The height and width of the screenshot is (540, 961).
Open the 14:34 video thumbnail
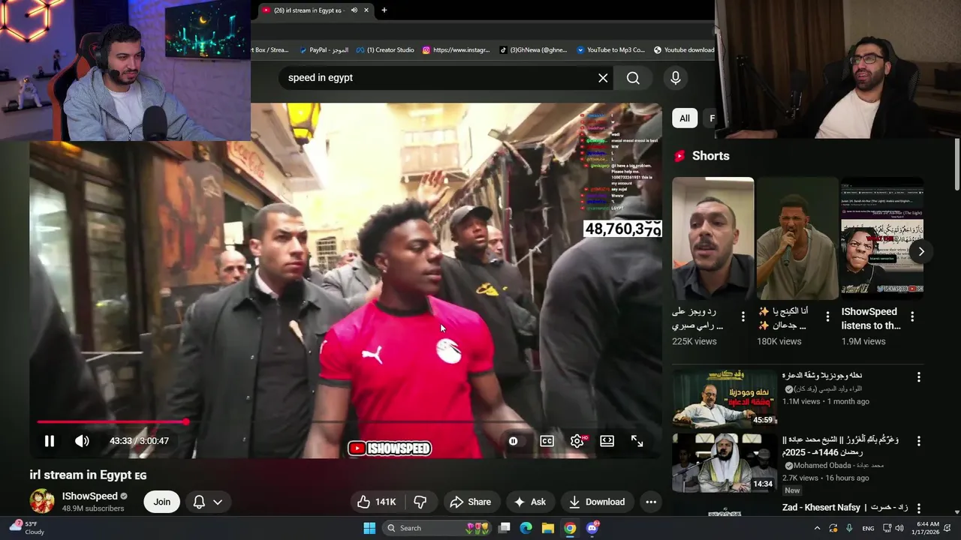(725, 463)
